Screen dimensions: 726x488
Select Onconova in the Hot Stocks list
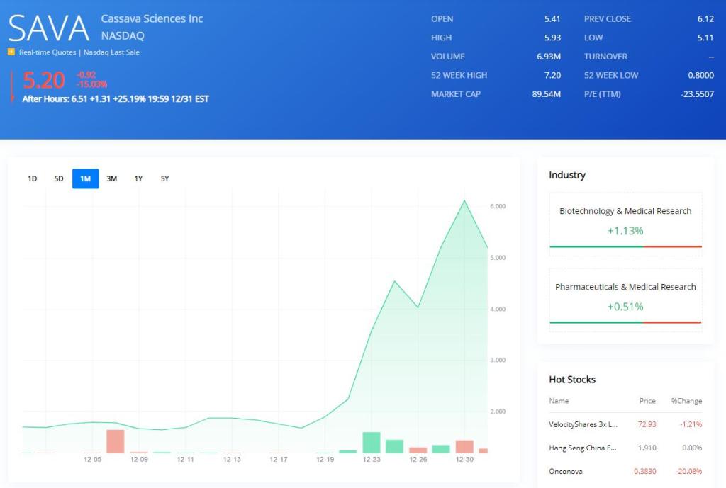point(625,471)
